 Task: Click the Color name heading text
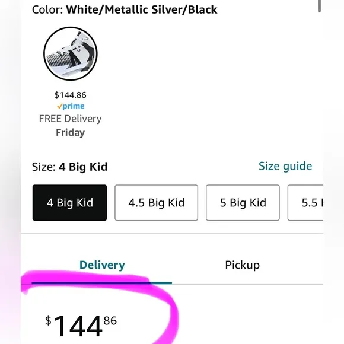point(142,9)
